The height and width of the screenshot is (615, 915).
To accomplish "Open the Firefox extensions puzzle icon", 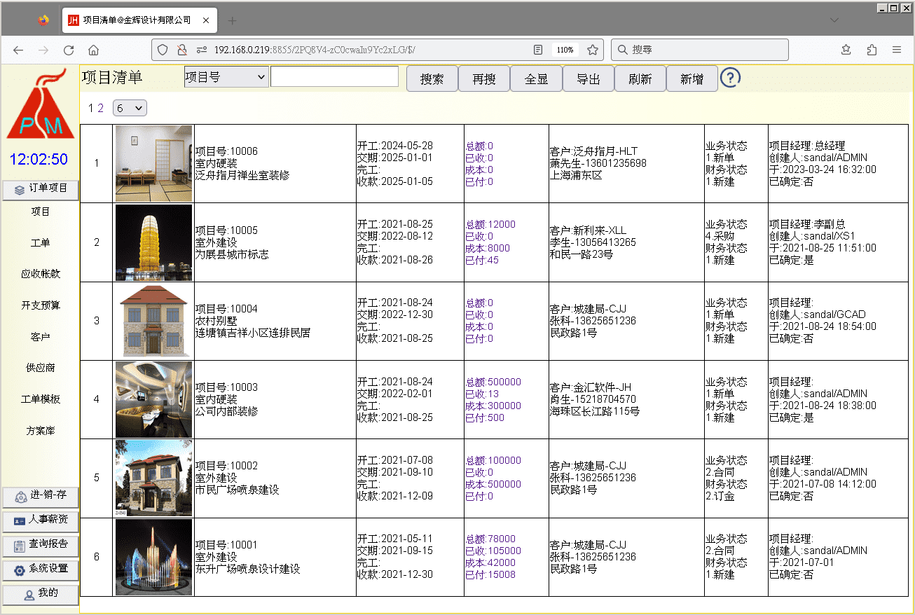I will pos(872,50).
